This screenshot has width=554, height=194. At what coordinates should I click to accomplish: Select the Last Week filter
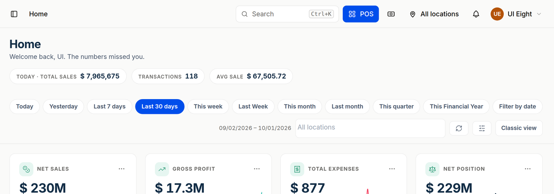(253, 106)
